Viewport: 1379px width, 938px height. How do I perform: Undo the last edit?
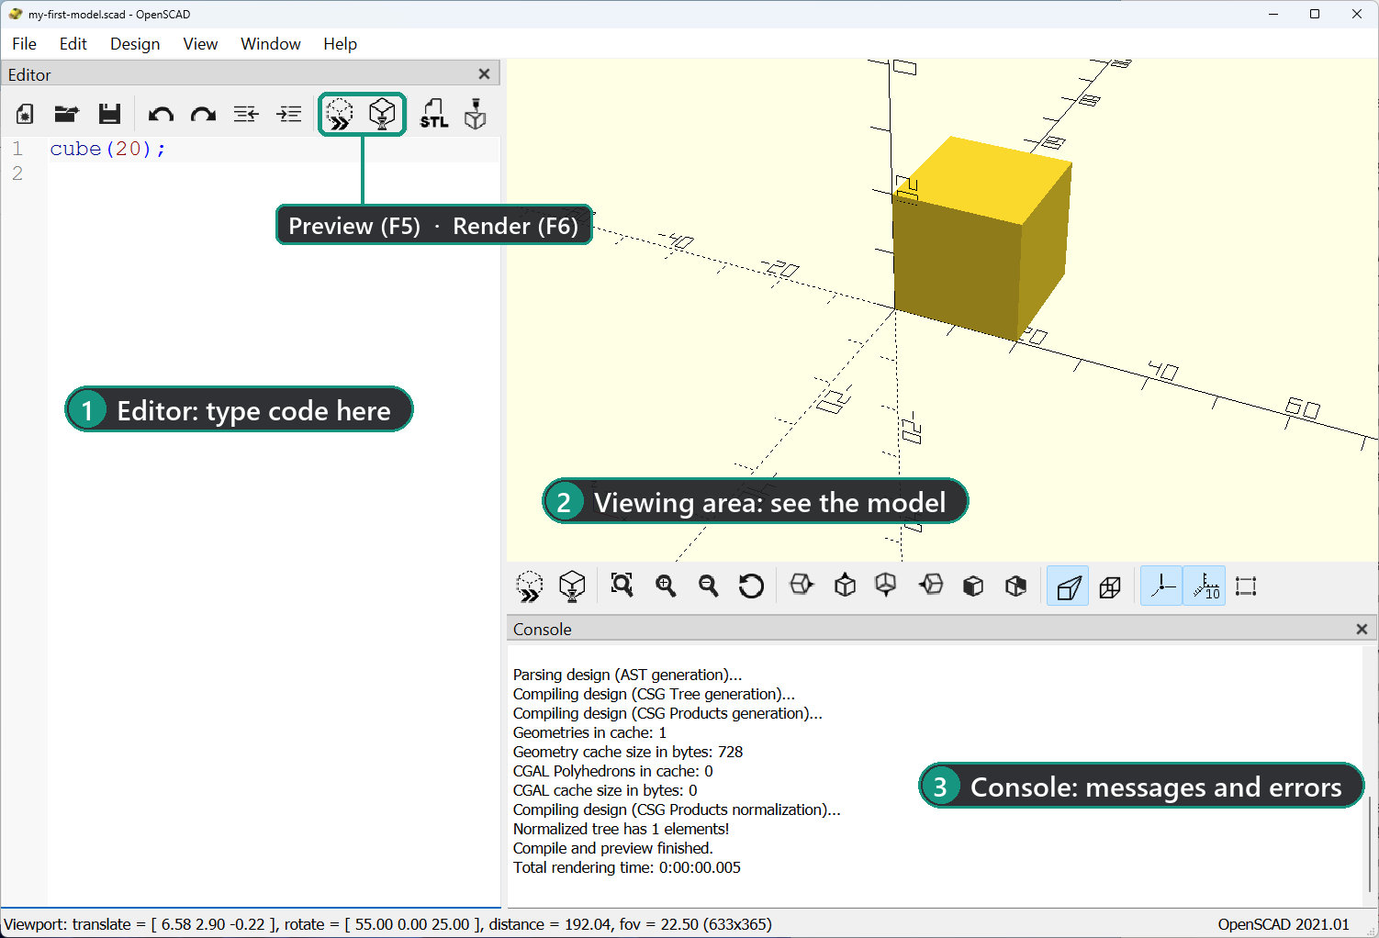[x=161, y=114]
